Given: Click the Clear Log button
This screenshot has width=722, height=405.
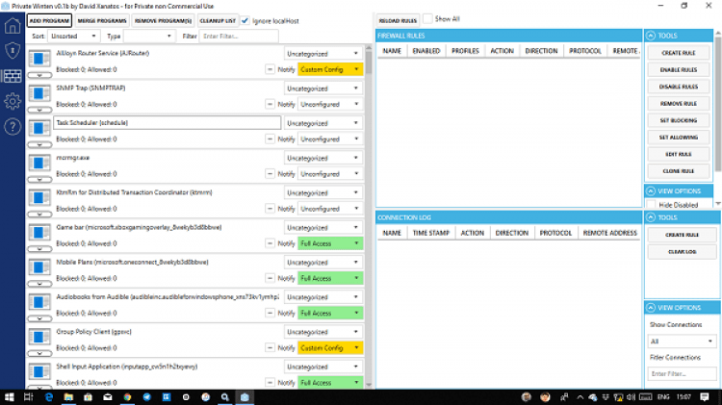Looking at the screenshot, I should coord(682,251).
